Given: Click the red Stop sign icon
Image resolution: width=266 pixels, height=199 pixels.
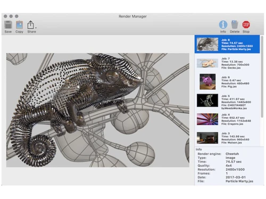Looking at the screenshot, I should coord(246,24).
